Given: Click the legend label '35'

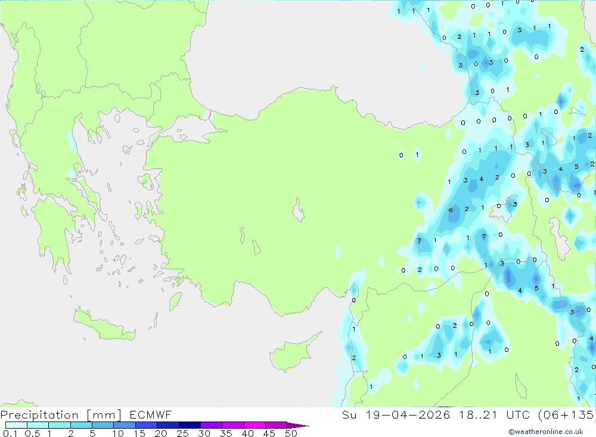Looking at the screenshot, I should click(226, 433).
